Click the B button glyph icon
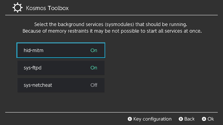This screenshot has height=125, width=223. point(181,119)
